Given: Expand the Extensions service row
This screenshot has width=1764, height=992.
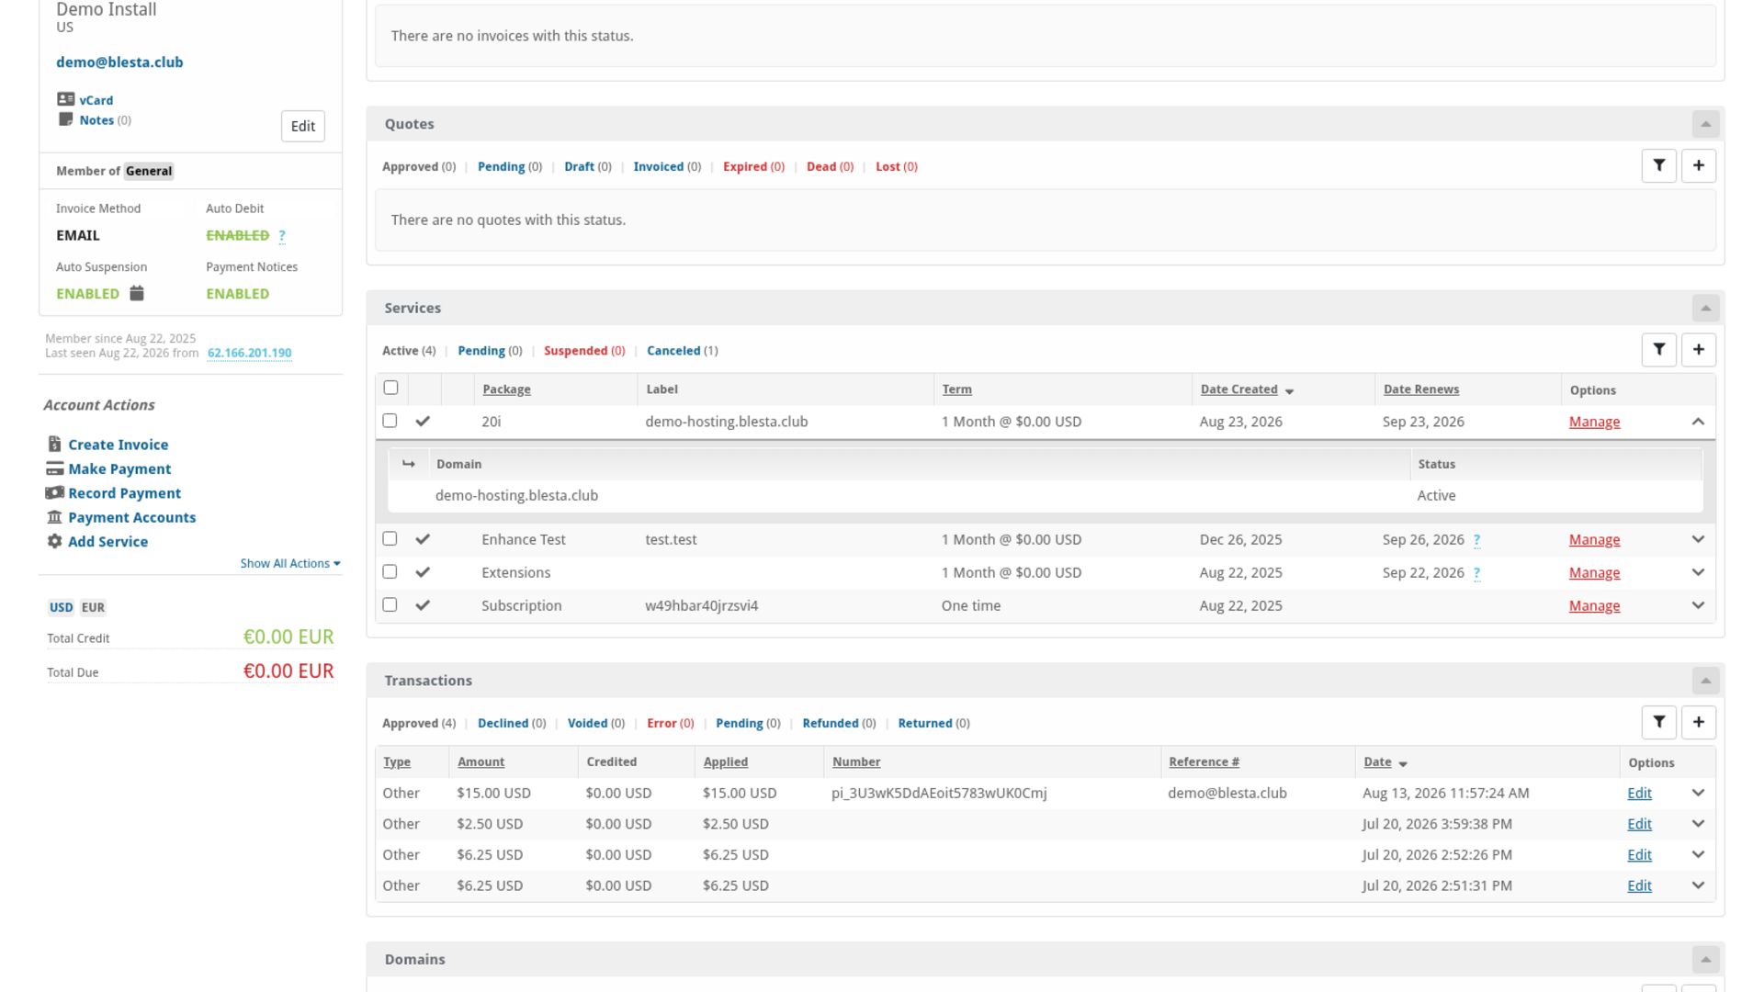Looking at the screenshot, I should coord(1698,572).
